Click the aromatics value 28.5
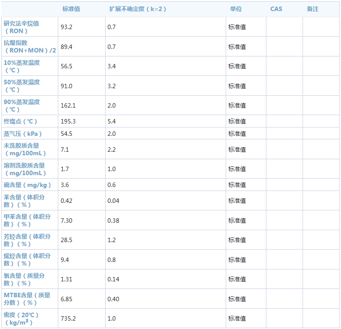Screen dimensions: 341x329 [66, 240]
